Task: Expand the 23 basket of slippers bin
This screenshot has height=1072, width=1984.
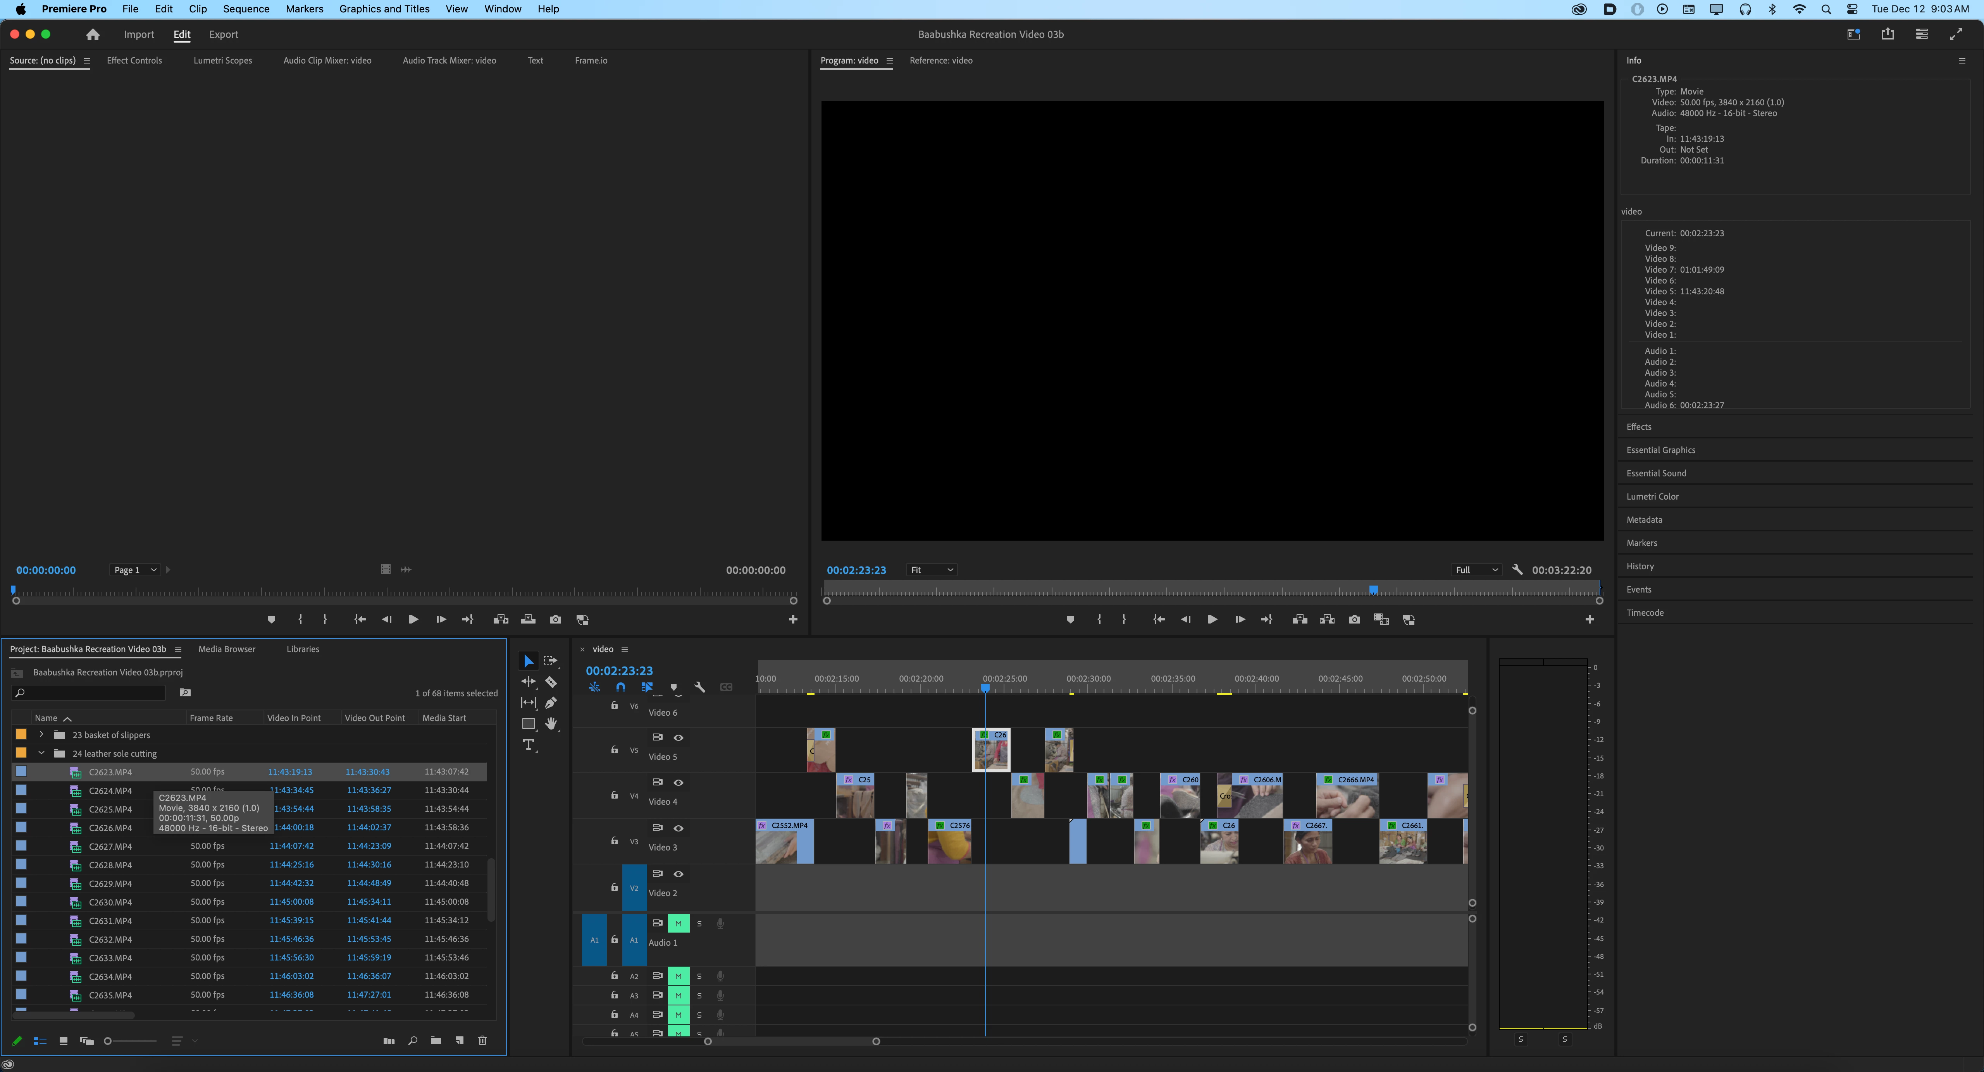Action: (41, 735)
